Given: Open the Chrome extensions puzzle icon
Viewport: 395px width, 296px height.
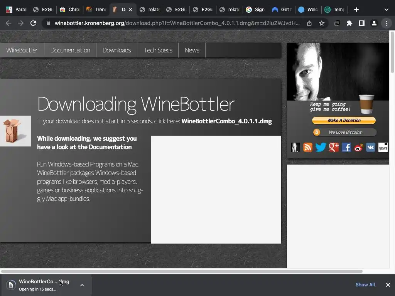Looking at the screenshot, I should pyautogui.click(x=349, y=24).
